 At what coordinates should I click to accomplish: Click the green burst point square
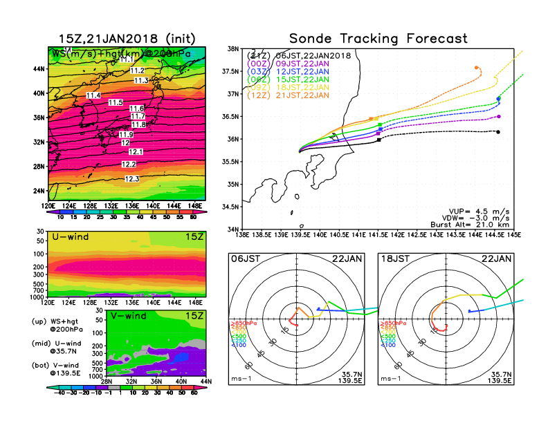pyautogui.click(x=380, y=124)
